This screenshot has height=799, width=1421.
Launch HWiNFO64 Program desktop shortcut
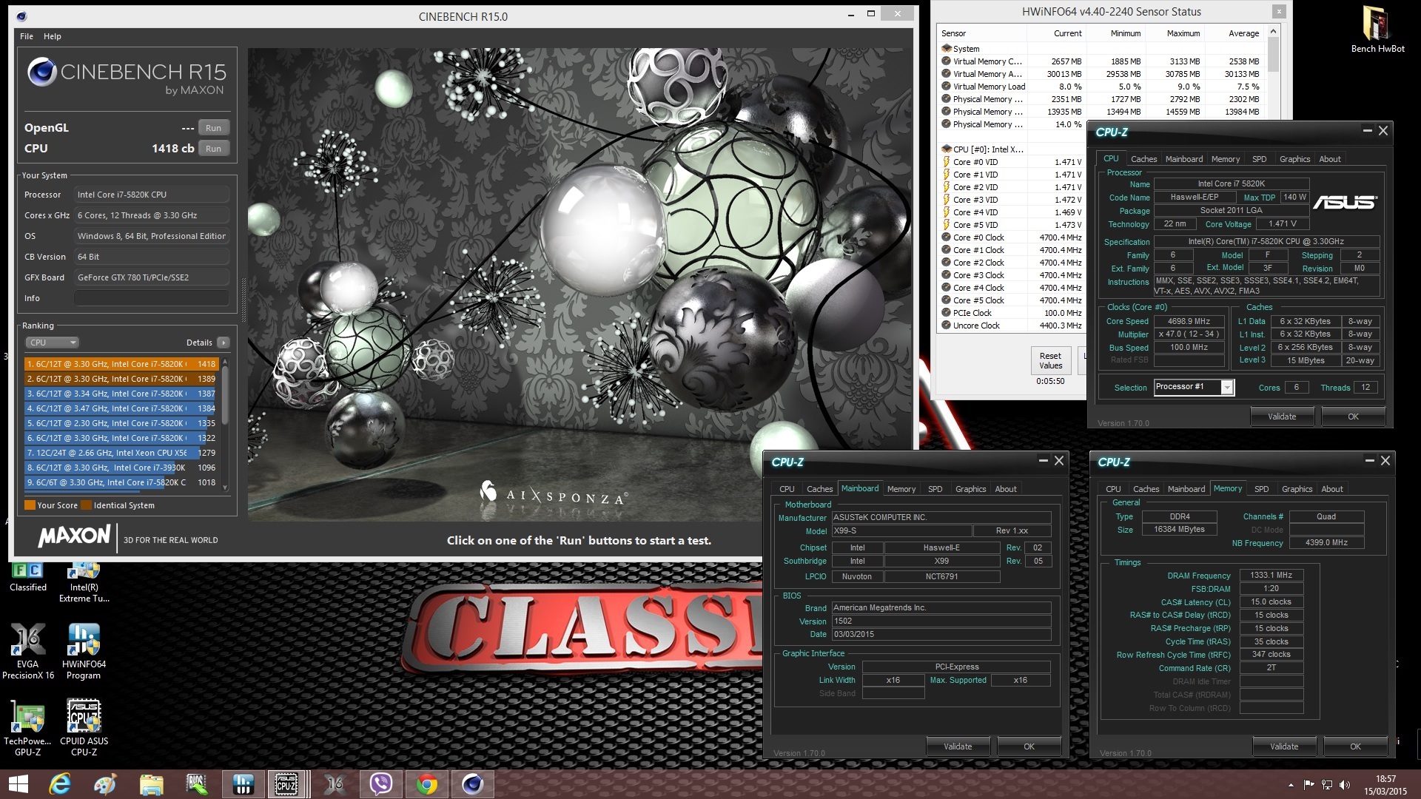coord(84,651)
